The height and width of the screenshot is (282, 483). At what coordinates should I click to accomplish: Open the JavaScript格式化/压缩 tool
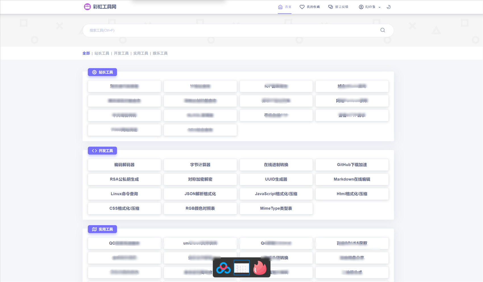(276, 194)
